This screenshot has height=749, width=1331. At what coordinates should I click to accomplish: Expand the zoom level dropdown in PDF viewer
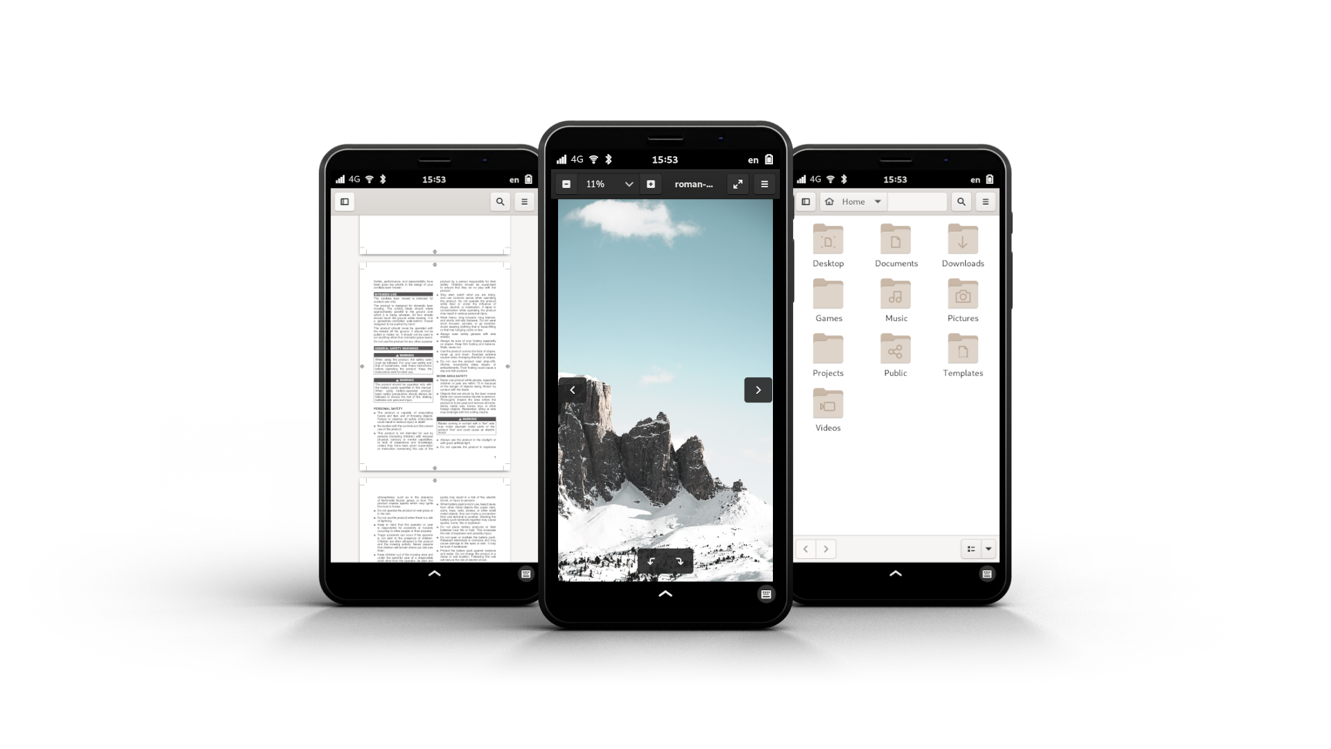tap(627, 184)
